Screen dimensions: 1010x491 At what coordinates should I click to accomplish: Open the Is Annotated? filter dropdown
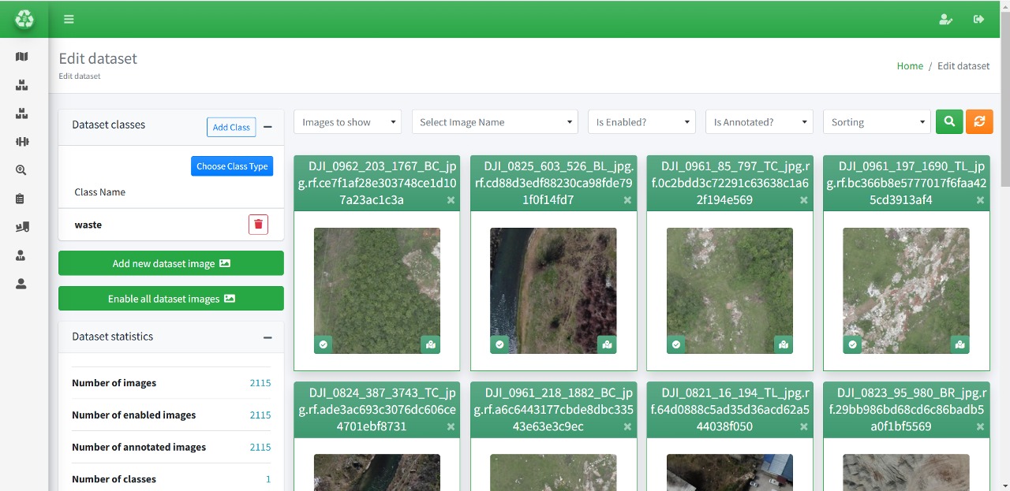[759, 121]
